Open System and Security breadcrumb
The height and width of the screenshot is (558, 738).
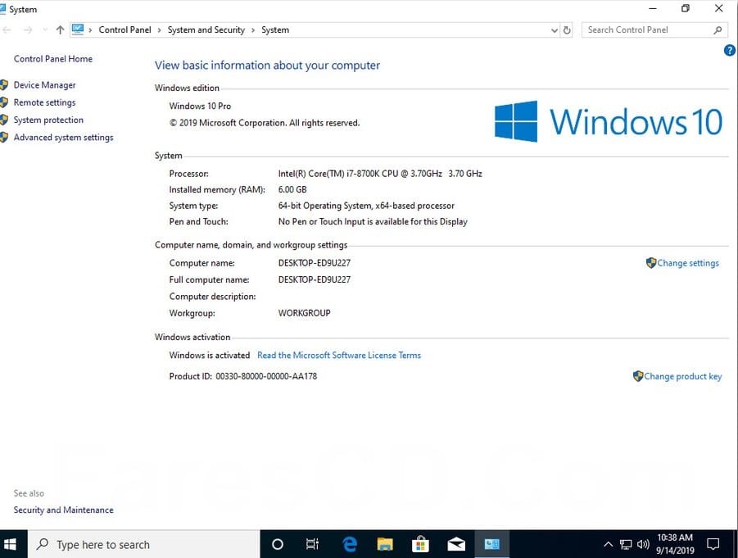pyautogui.click(x=206, y=29)
